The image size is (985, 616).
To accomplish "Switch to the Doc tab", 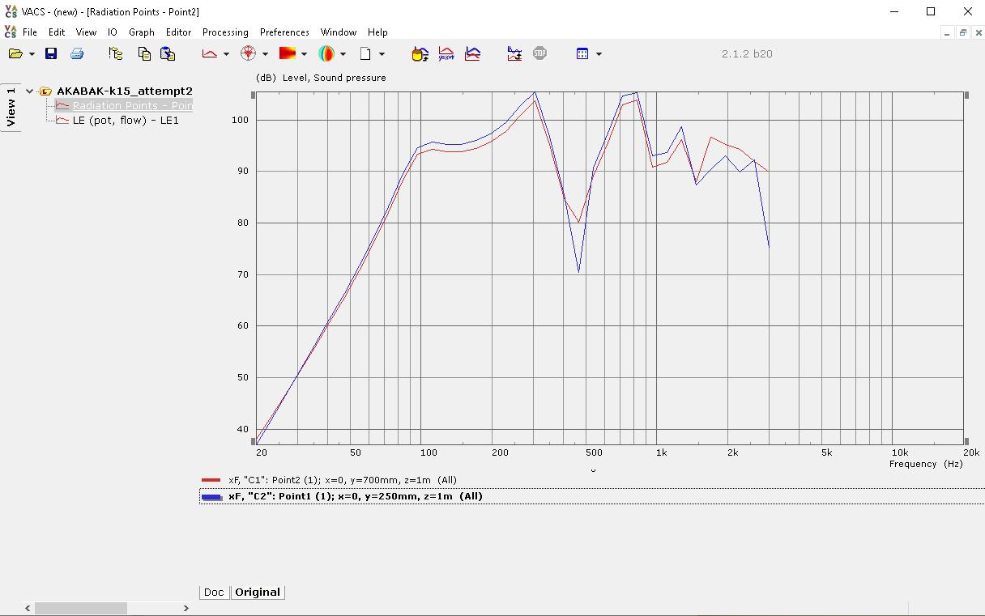I will (x=214, y=592).
